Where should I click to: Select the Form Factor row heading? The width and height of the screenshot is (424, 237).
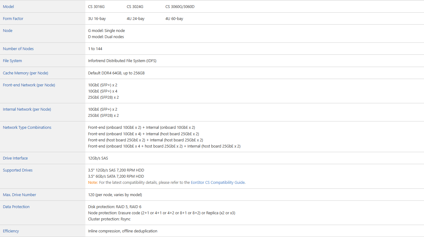13,18
